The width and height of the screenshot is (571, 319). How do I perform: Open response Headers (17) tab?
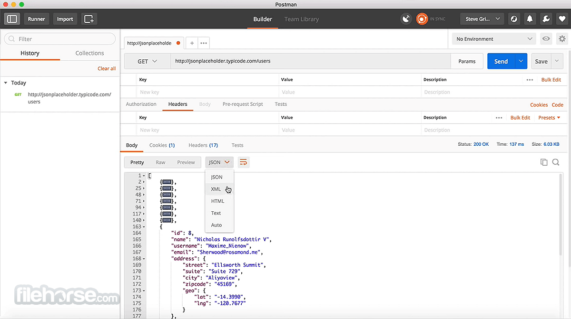click(203, 145)
